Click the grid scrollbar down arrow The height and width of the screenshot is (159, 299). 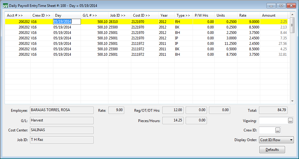click(292, 101)
